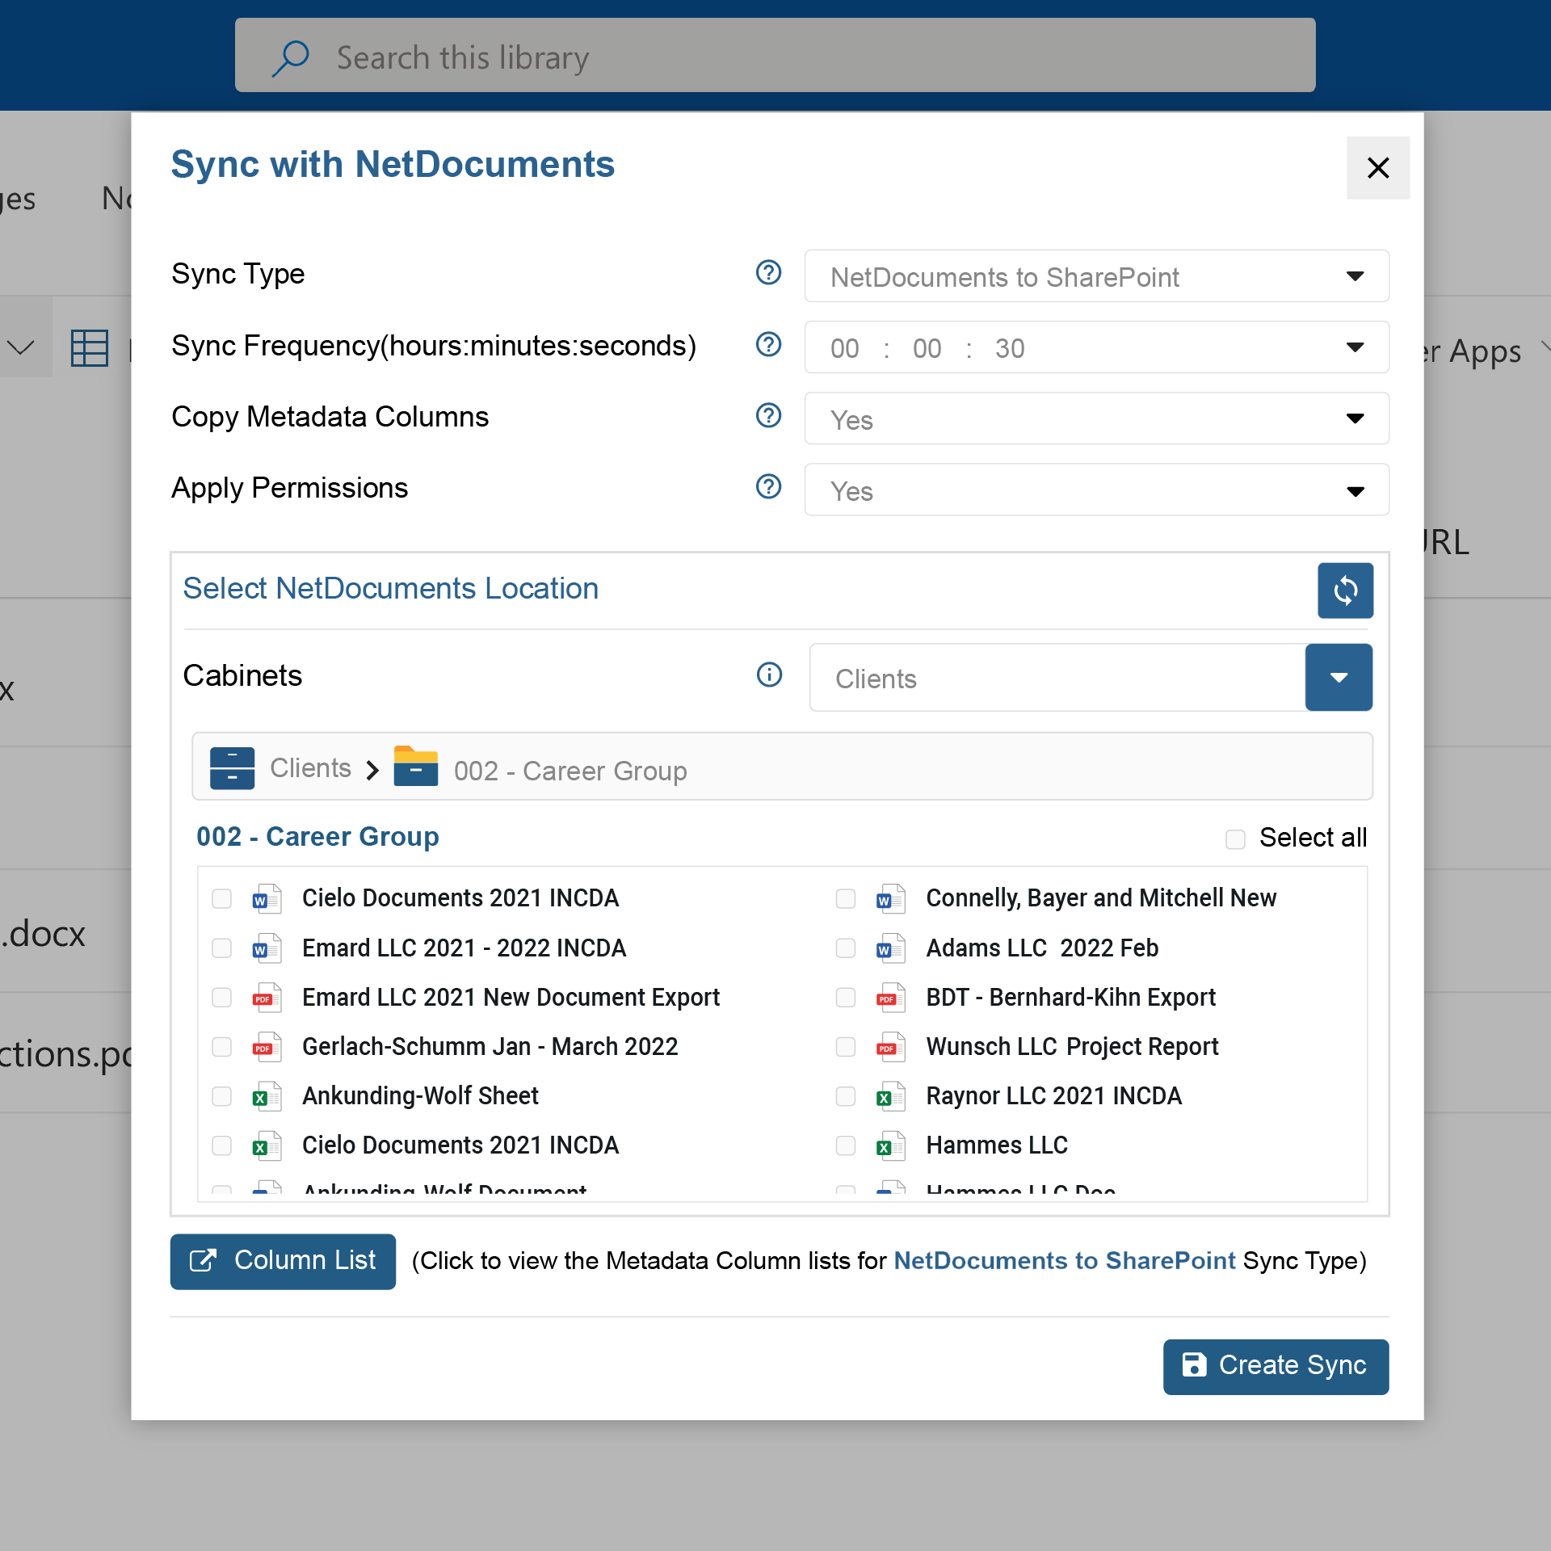This screenshot has width=1551, height=1551.
Task: Click Clients in the breadcrumb path
Action: (x=310, y=767)
